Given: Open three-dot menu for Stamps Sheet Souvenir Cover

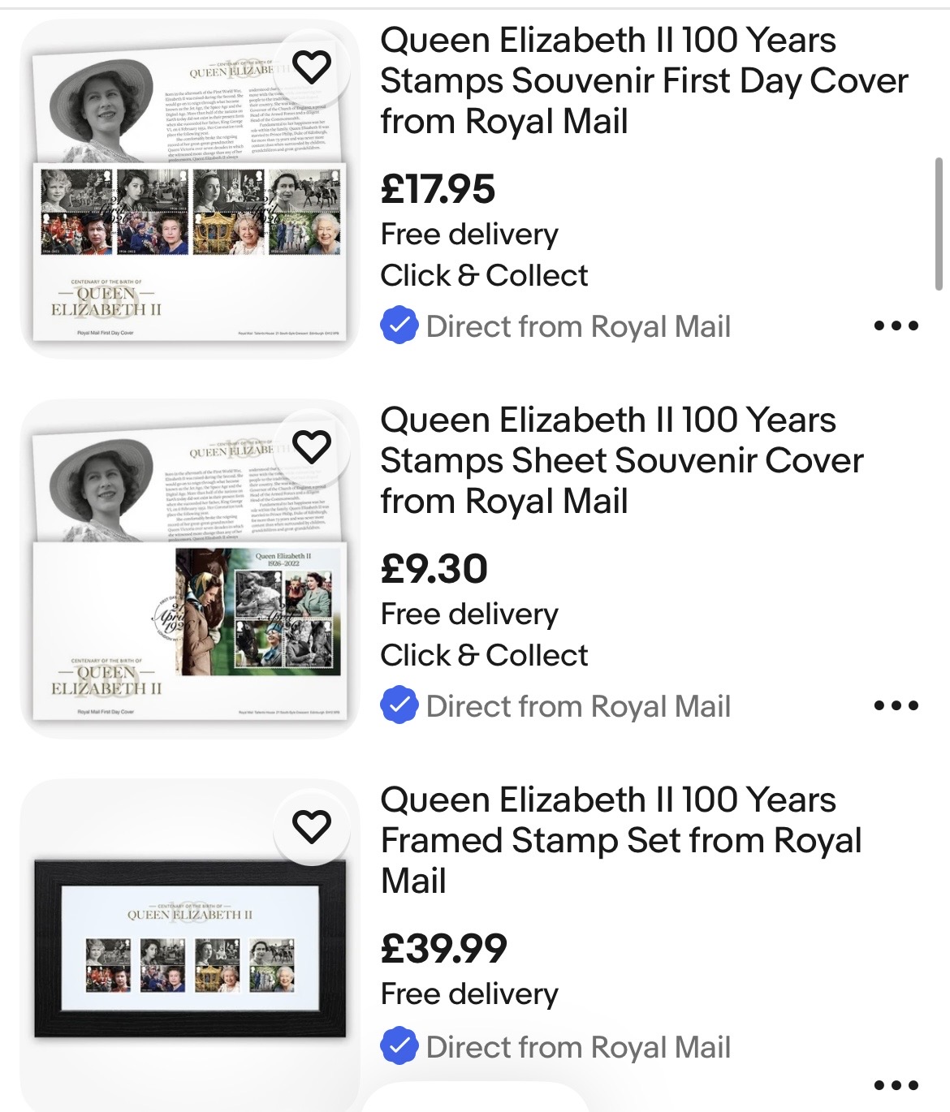Looking at the screenshot, I should [x=896, y=706].
